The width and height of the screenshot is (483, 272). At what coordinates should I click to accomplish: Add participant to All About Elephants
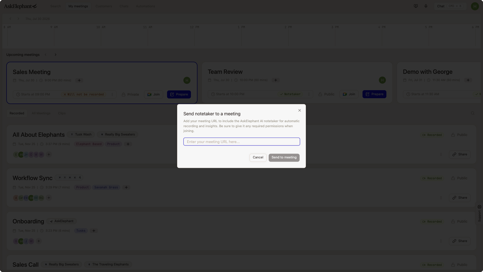tap(49, 154)
